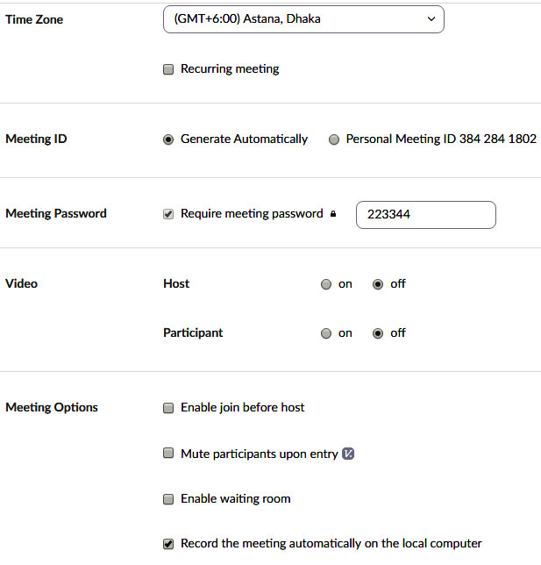Select off radio for Participant video
The width and height of the screenshot is (541, 565).
(x=378, y=333)
